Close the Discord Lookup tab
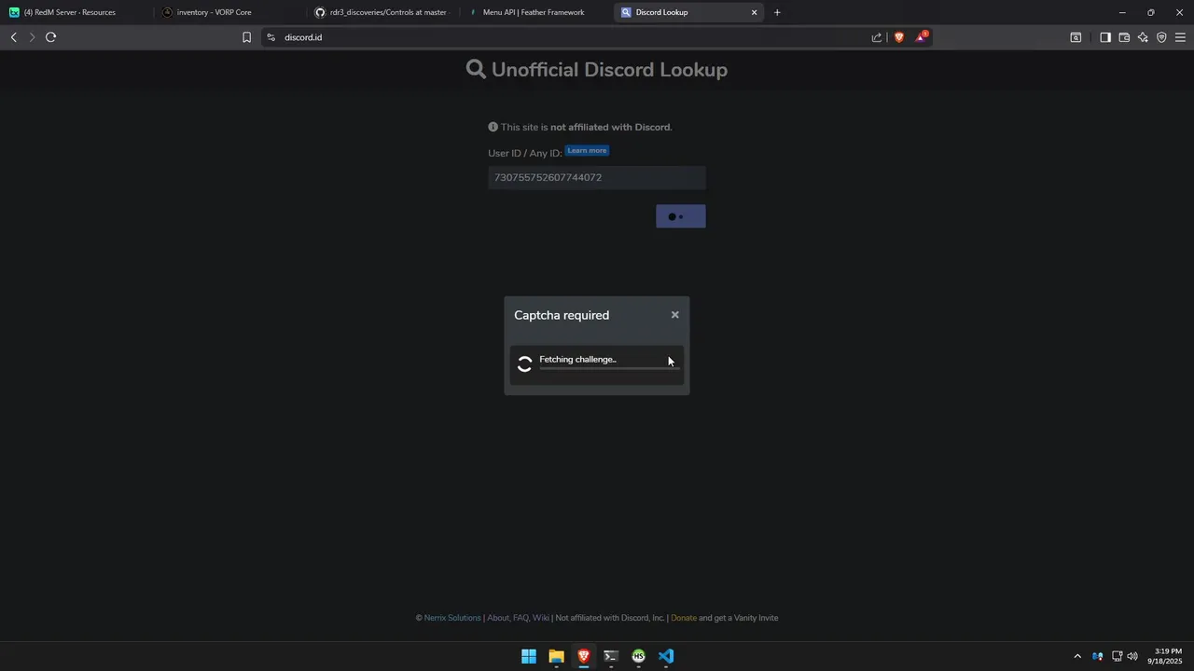The height and width of the screenshot is (671, 1194). [x=754, y=12]
